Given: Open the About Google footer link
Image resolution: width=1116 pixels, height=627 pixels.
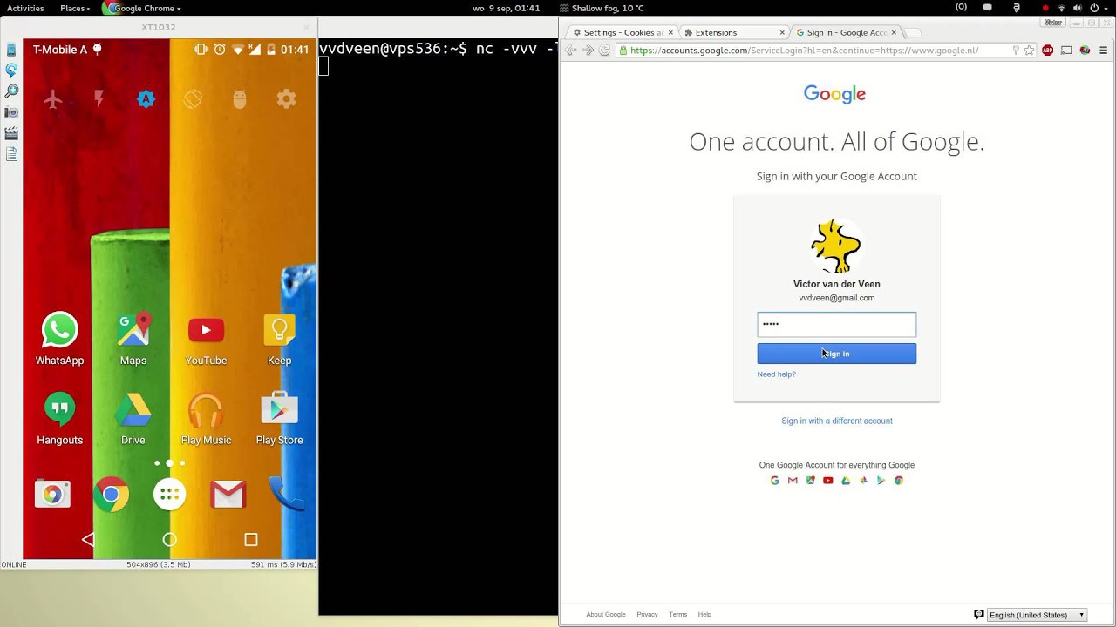Looking at the screenshot, I should click(x=606, y=615).
